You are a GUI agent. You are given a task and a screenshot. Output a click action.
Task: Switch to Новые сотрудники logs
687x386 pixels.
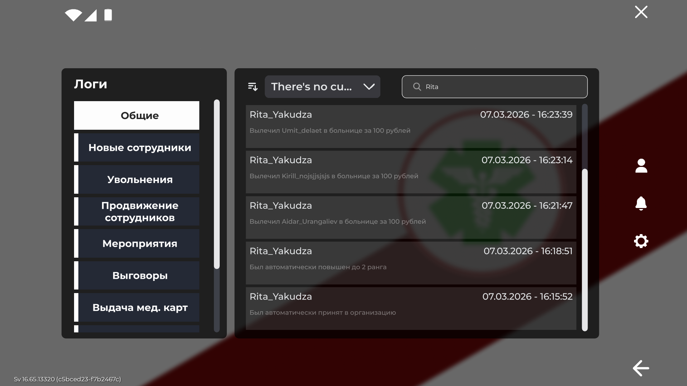click(137, 147)
